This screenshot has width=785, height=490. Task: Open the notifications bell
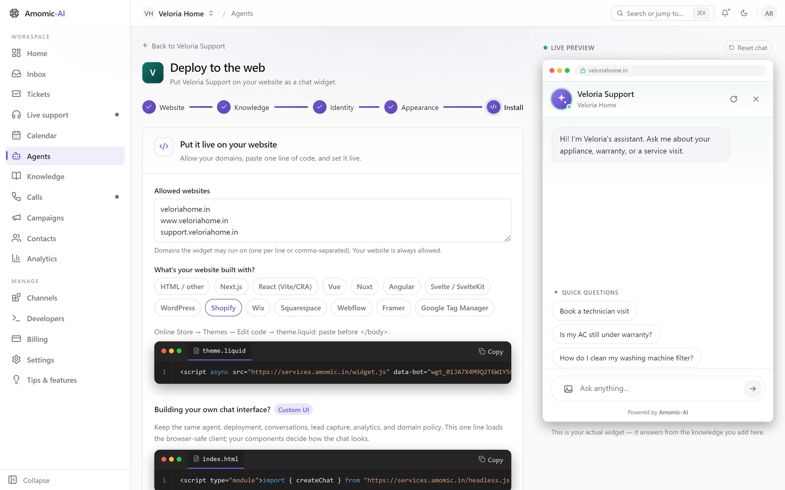(x=725, y=13)
